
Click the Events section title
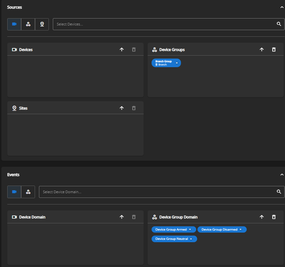13,175
